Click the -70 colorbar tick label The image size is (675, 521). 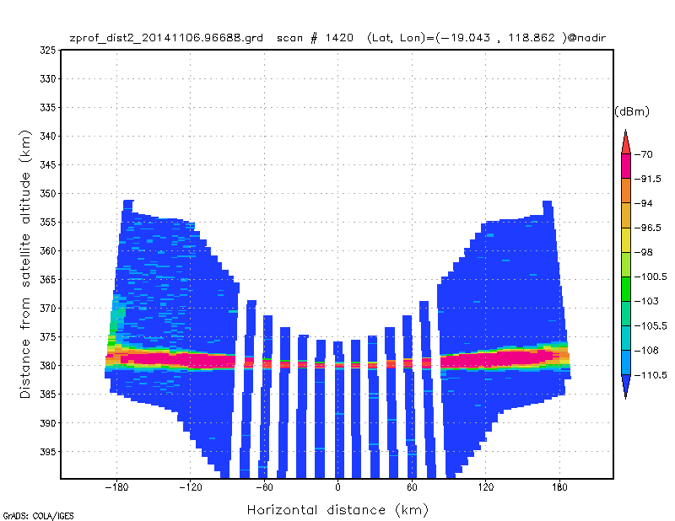pos(644,154)
